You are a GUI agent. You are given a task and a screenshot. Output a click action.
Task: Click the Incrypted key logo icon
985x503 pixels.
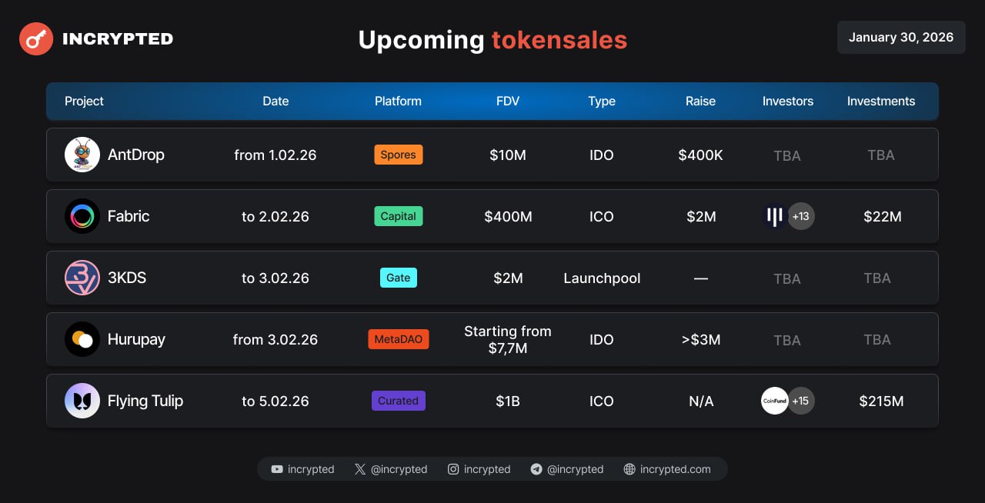pyautogui.click(x=36, y=38)
